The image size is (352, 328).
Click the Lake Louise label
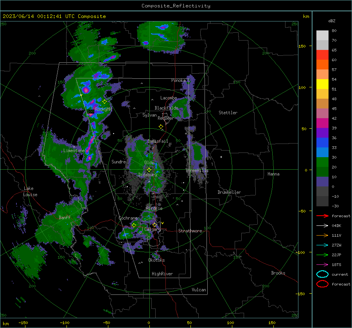pos(31,191)
